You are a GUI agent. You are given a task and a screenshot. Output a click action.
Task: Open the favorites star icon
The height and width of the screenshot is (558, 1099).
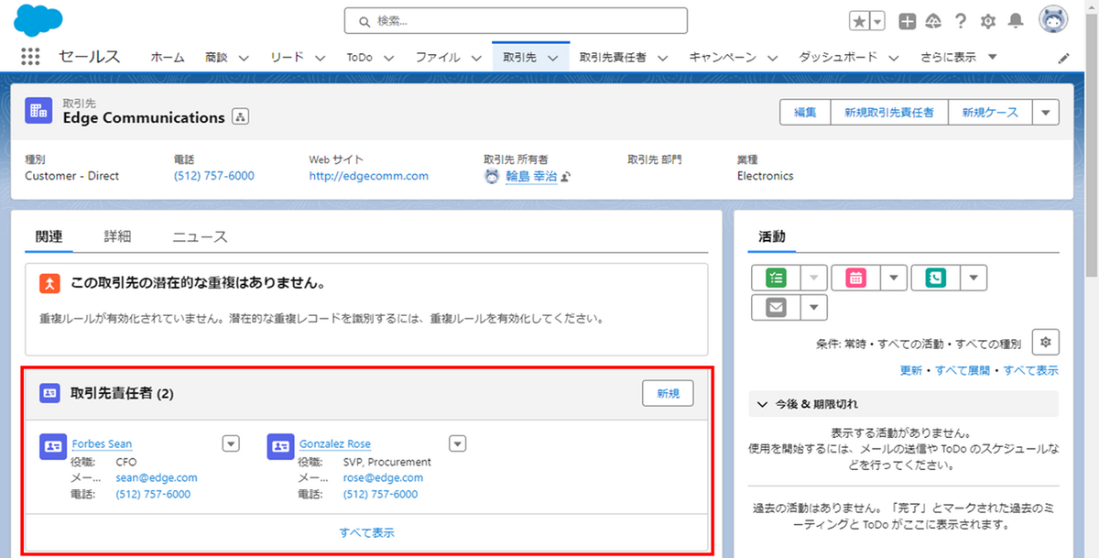coord(859,20)
